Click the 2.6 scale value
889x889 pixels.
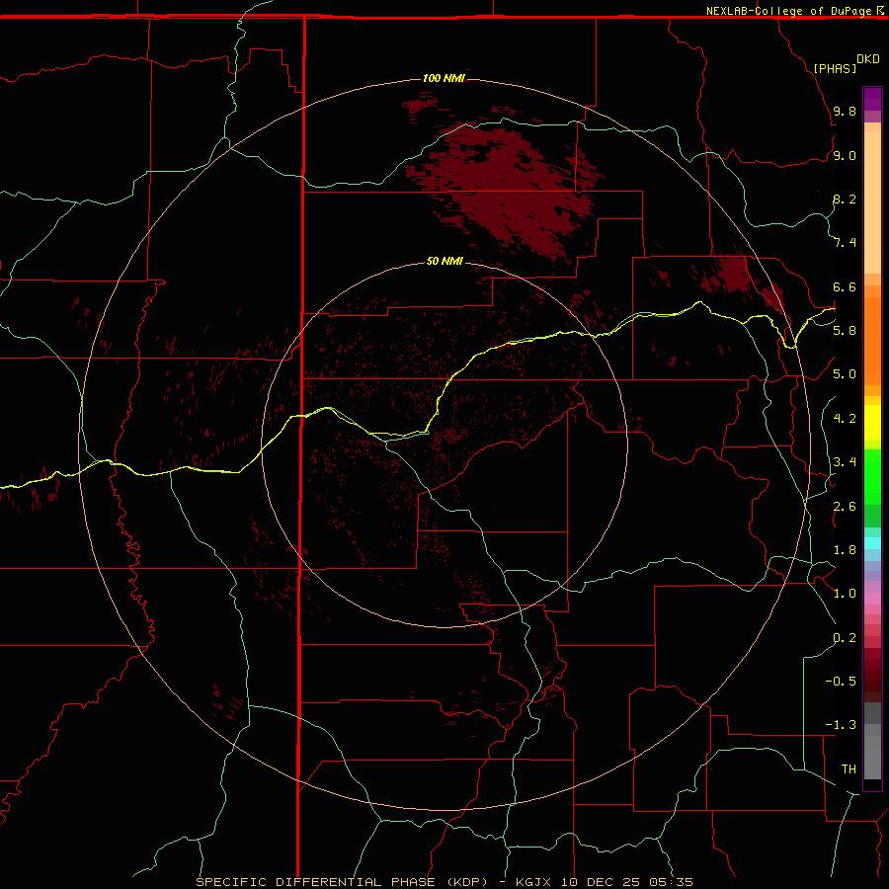[845, 507]
